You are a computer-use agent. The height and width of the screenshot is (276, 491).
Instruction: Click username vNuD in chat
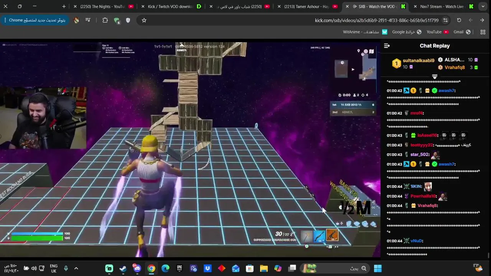pos(416,241)
